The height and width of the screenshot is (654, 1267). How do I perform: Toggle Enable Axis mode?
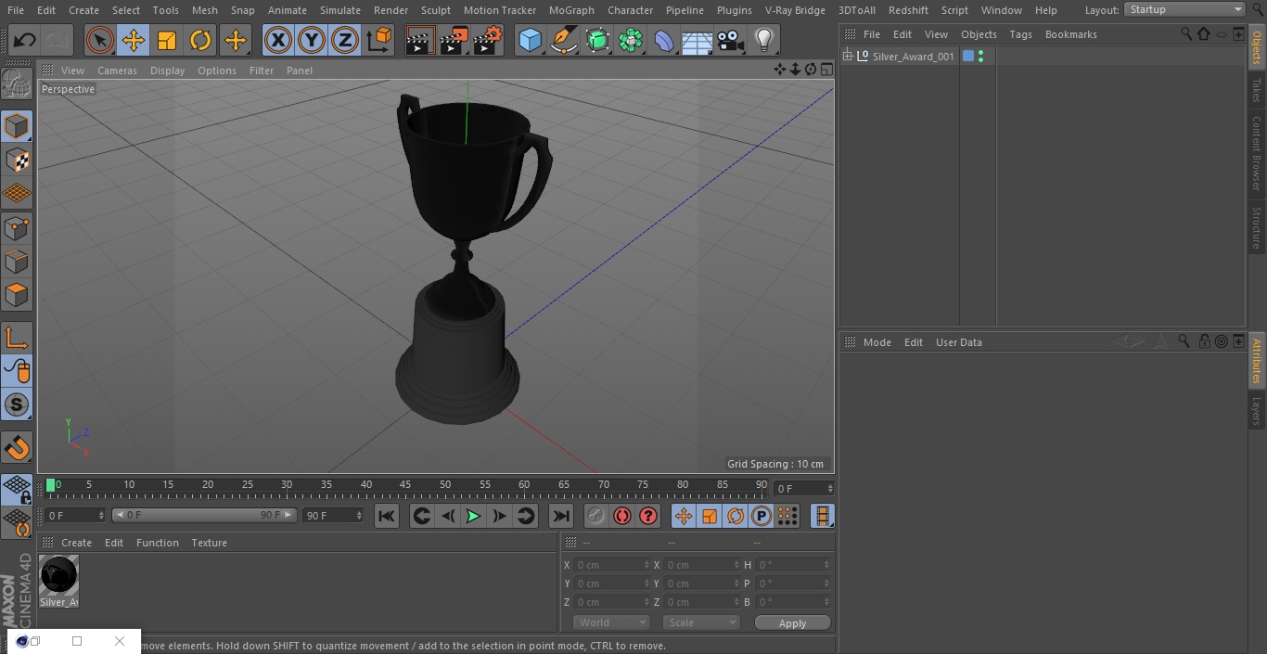[x=17, y=338]
